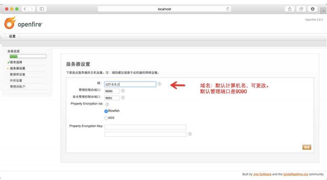Click the 服务器设置 page heading
The height and width of the screenshot is (180, 327).
point(78,64)
